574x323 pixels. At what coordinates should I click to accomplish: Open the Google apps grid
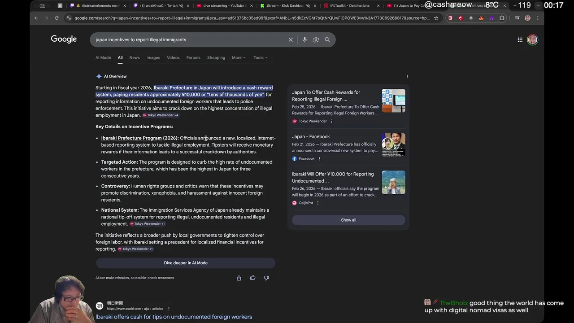[520, 39]
